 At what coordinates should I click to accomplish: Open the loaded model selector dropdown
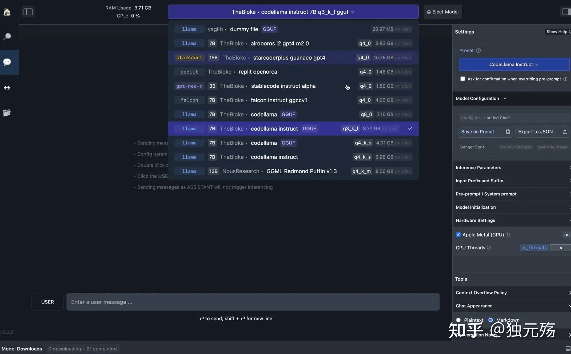click(x=293, y=12)
